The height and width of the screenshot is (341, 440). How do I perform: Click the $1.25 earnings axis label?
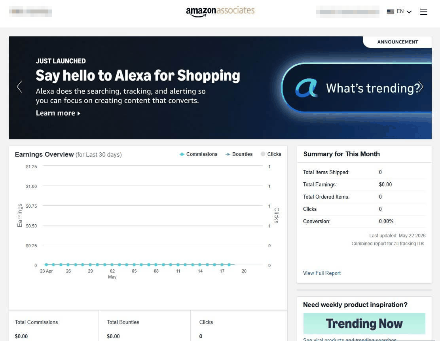point(31,167)
